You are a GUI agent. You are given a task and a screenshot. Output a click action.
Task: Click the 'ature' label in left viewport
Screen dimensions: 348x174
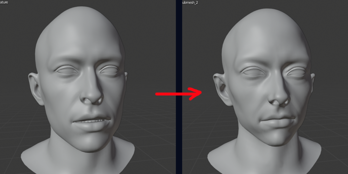pos(4,2)
